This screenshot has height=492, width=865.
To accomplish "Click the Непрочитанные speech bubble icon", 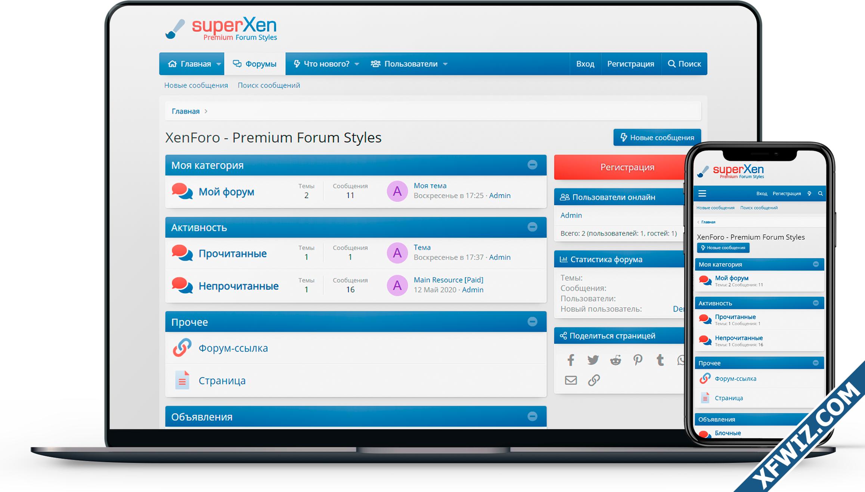I will (x=182, y=286).
